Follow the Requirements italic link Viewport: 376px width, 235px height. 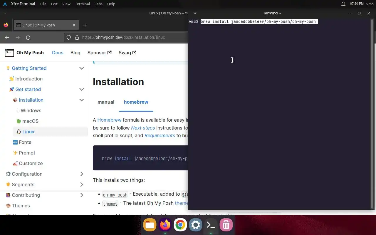160,135
